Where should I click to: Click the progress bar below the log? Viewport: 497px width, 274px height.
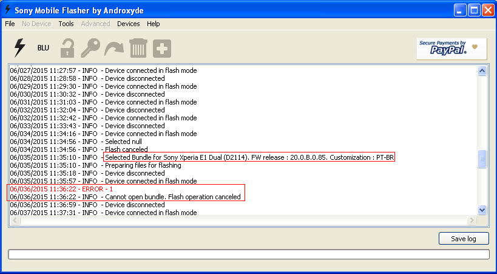pyautogui.click(x=249, y=255)
